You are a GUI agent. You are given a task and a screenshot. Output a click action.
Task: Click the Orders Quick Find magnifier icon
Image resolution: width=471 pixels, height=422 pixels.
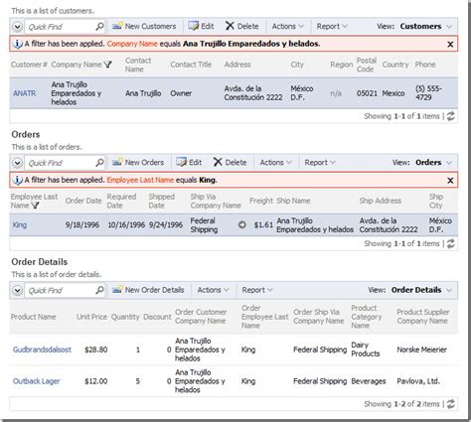point(99,163)
